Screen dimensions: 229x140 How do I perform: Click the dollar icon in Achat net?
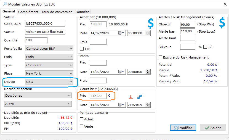[151, 23]
